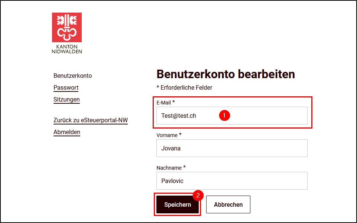
Task: Click into the Vorname field
Action: click(232, 148)
